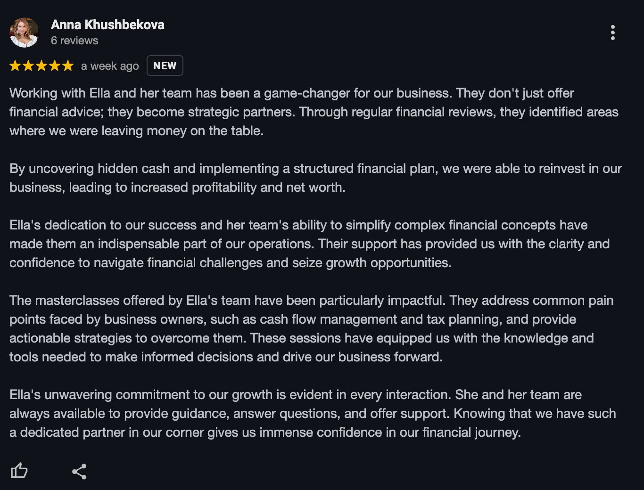The image size is (644, 490).
Task: Click the second yellow rating star
Action: [x=28, y=65]
